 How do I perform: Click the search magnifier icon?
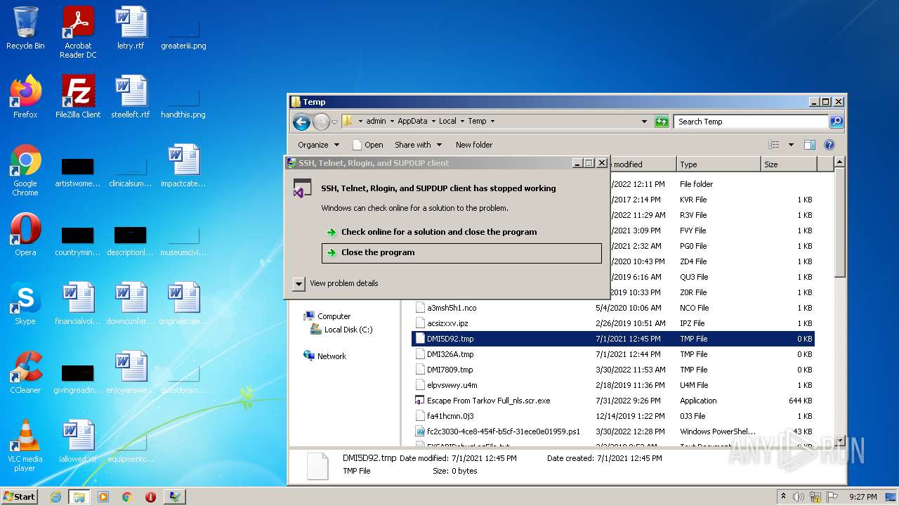836,122
